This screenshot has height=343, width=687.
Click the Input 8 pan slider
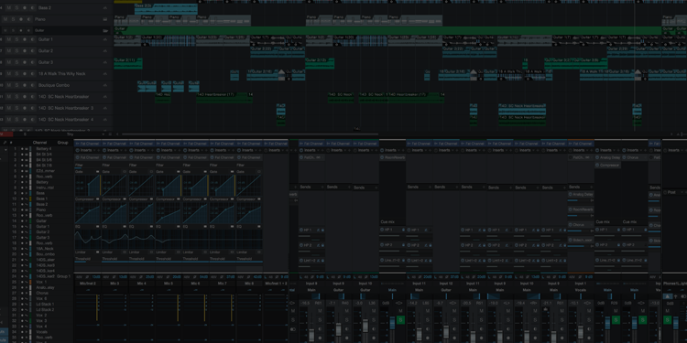(x=311, y=296)
